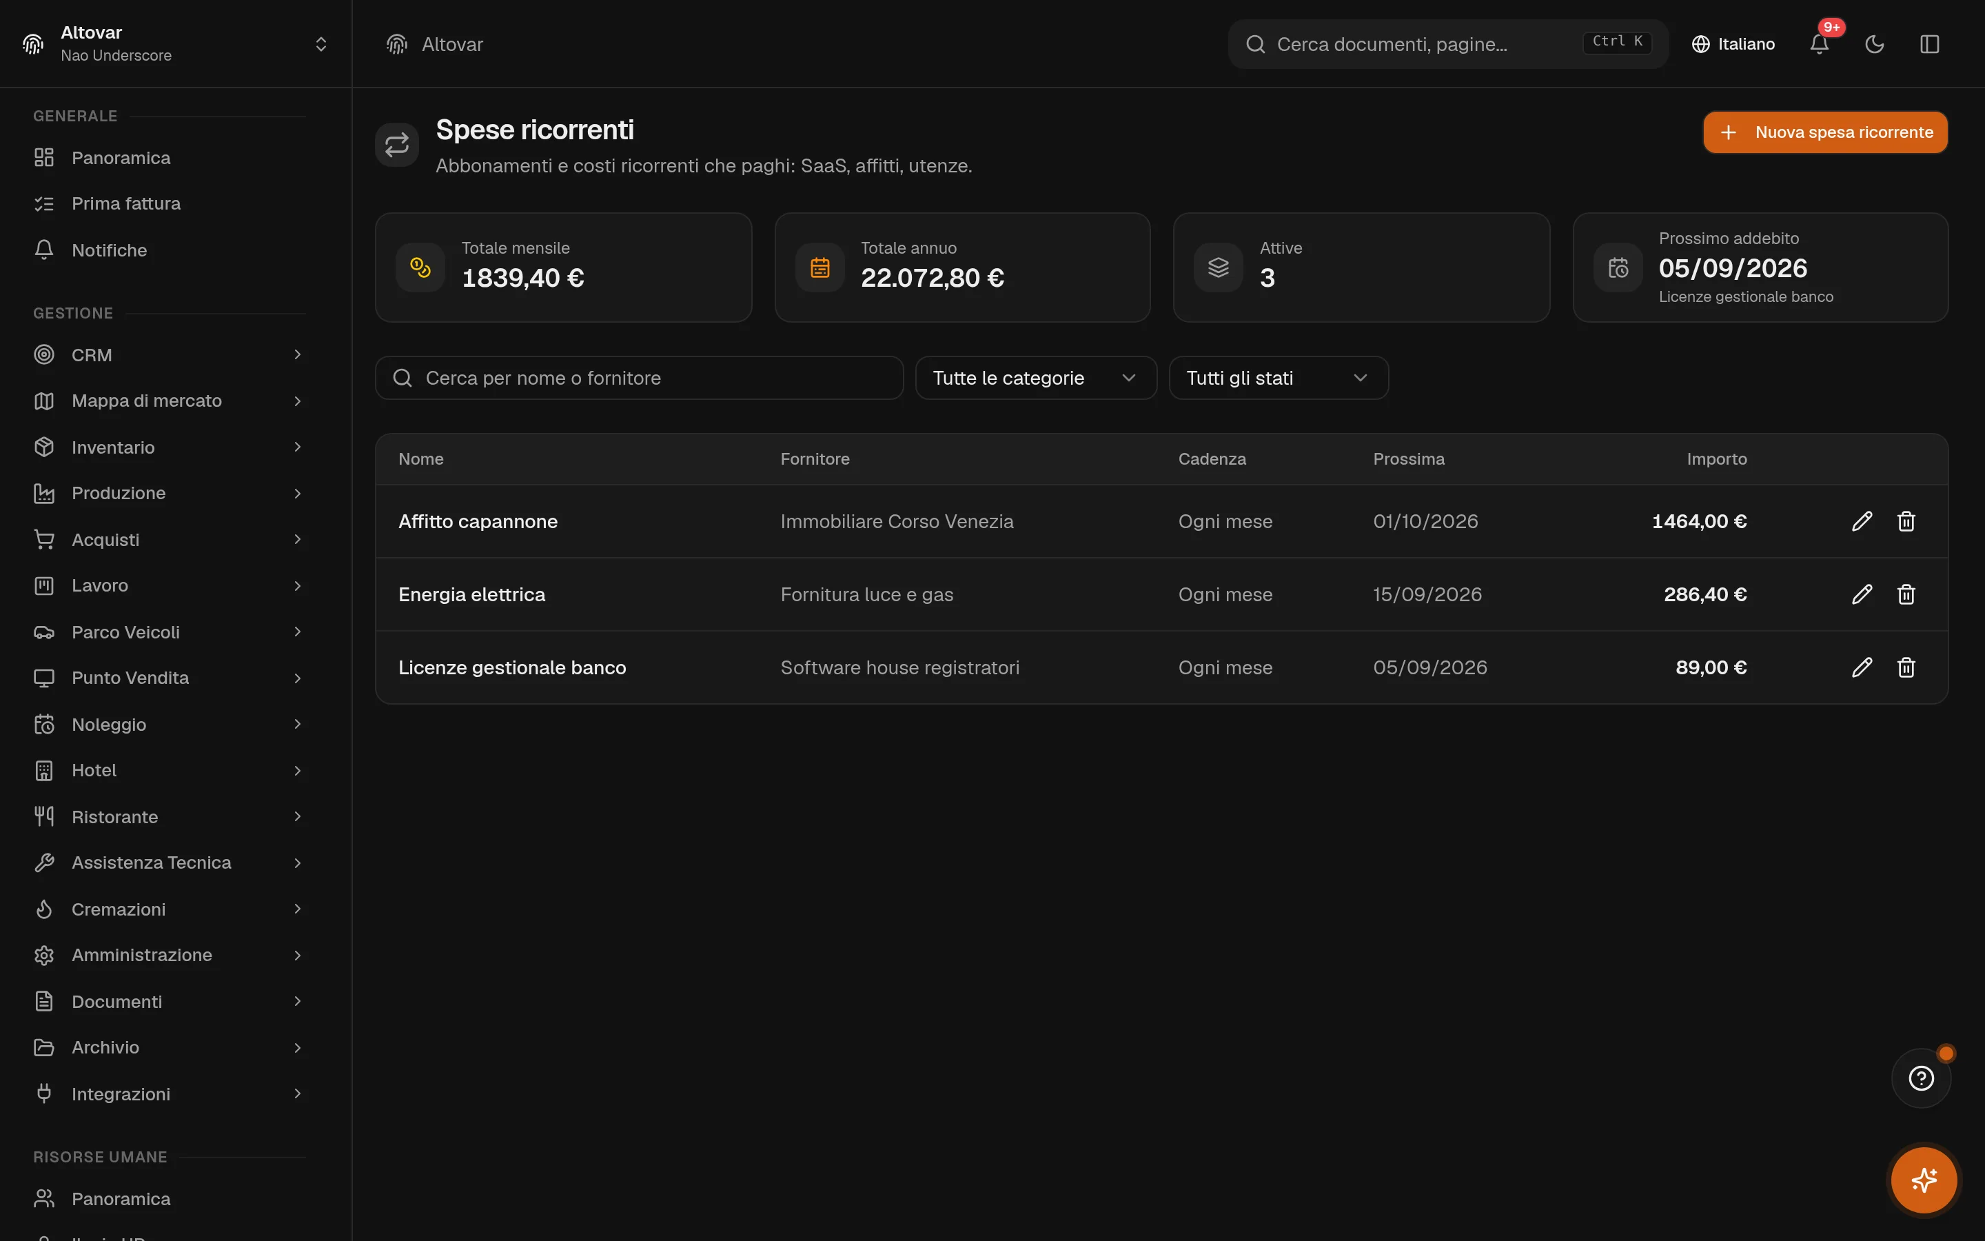Toggle dark mode moon icon
The width and height of the screenshot is (1985, 1241).
(1874, 44)
